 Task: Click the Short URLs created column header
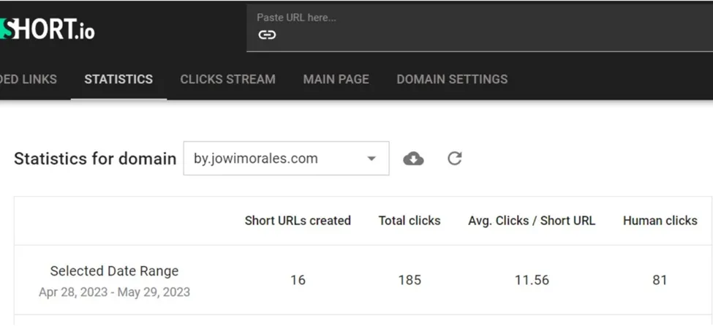point(298,221)
